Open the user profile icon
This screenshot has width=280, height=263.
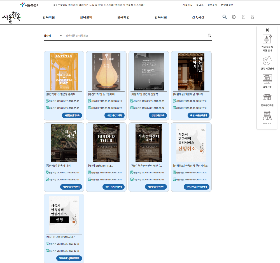tap(252, 17)
